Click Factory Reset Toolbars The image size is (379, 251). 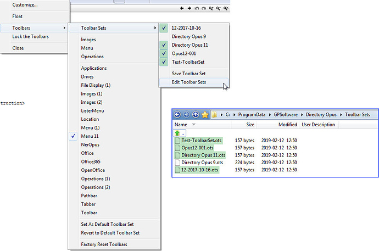click(104, 244)
